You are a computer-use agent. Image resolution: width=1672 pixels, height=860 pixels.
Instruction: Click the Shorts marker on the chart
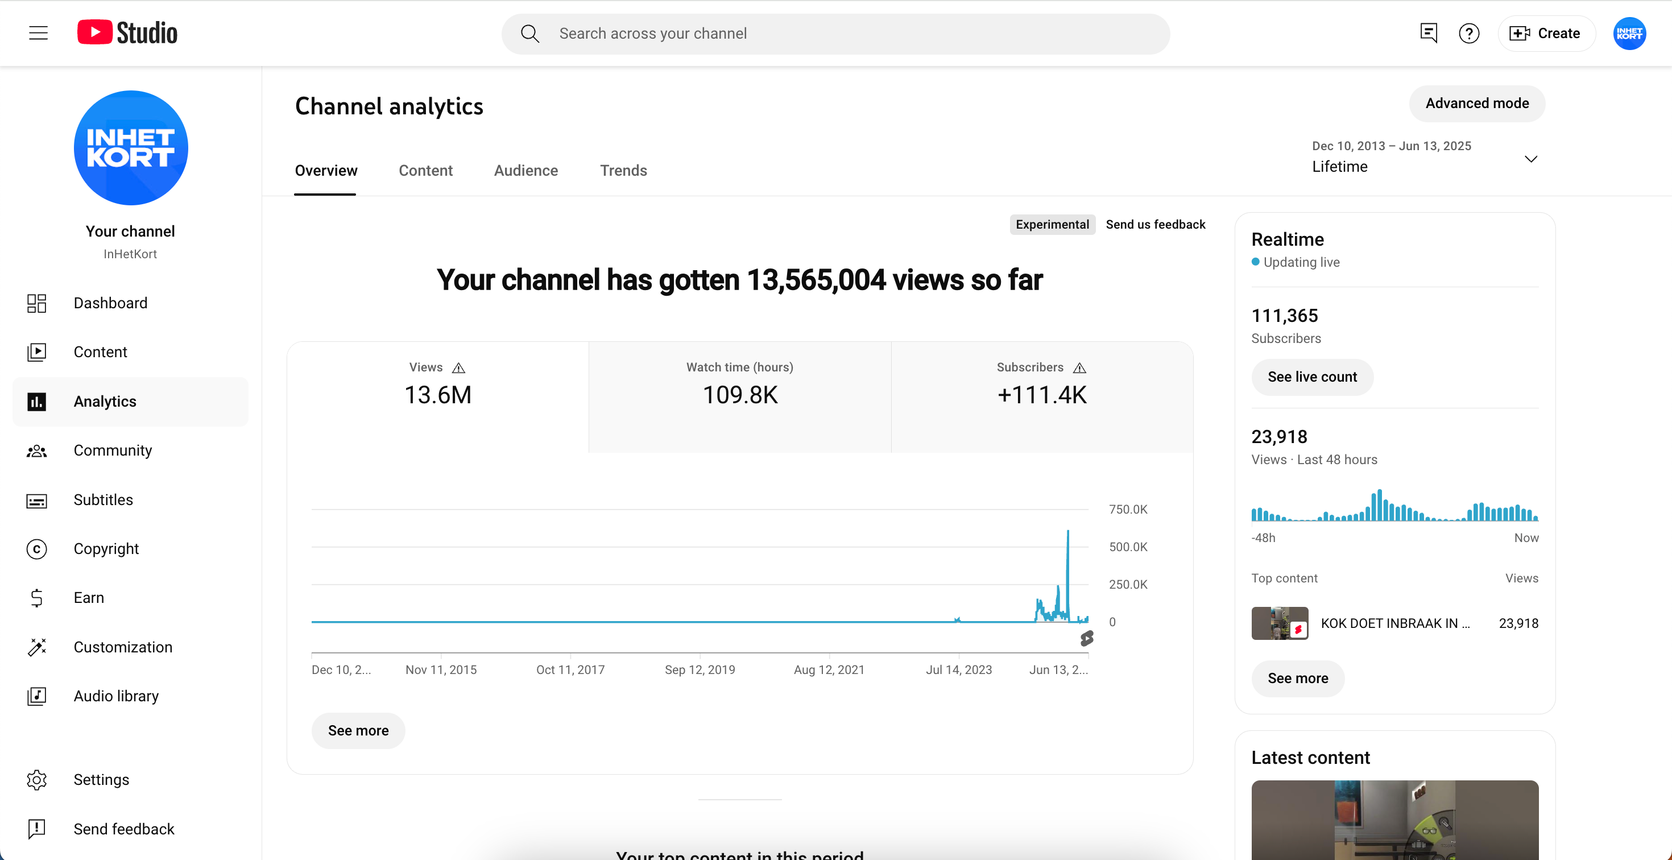click(1087, 639)
